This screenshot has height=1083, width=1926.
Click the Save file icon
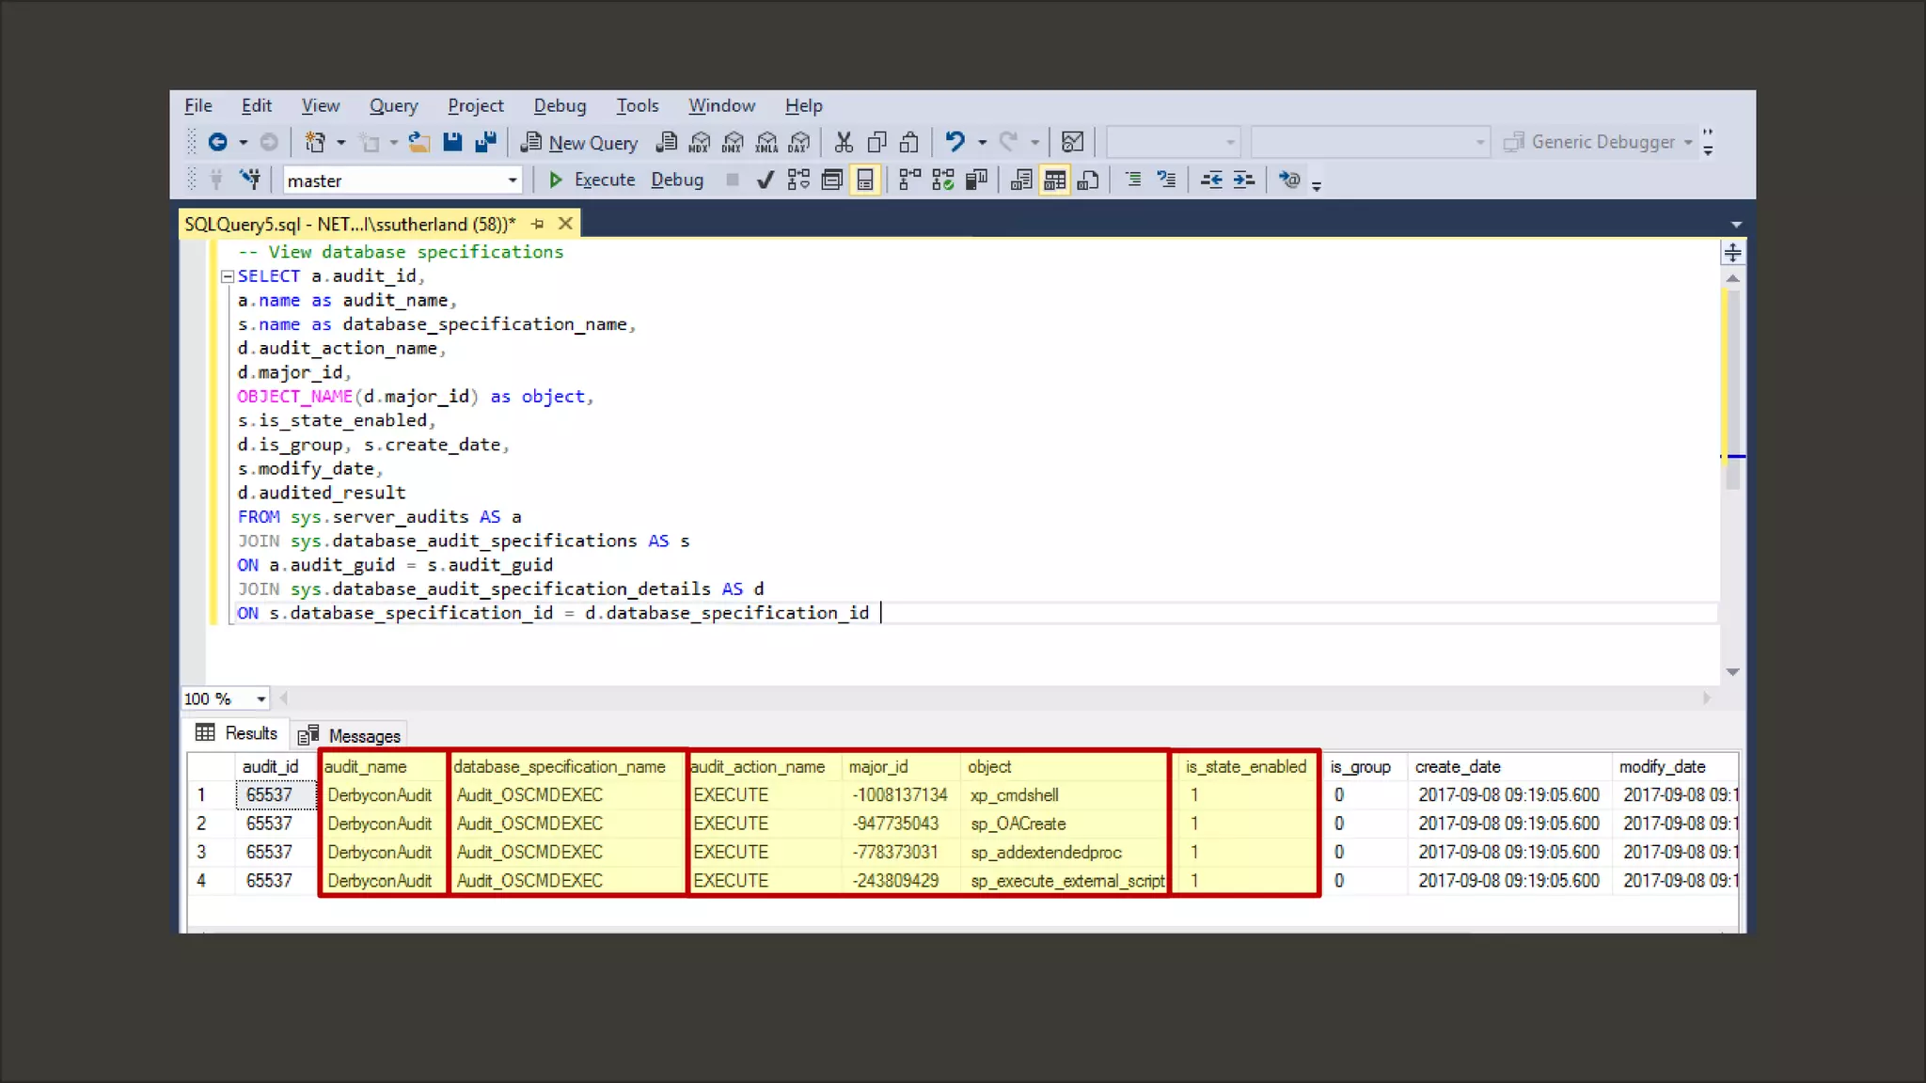(452, 142)
